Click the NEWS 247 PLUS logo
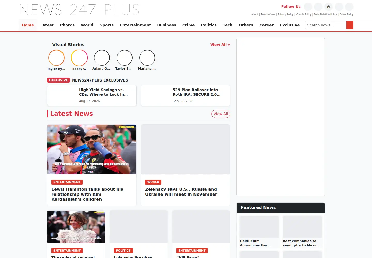 [x=79, y=10]
